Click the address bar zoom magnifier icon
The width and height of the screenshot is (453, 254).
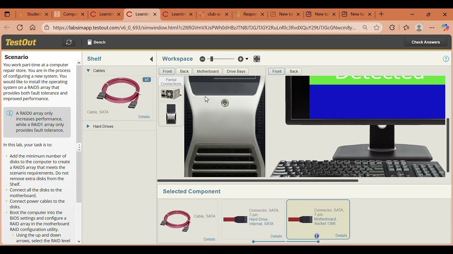click(x=365, y=28)
